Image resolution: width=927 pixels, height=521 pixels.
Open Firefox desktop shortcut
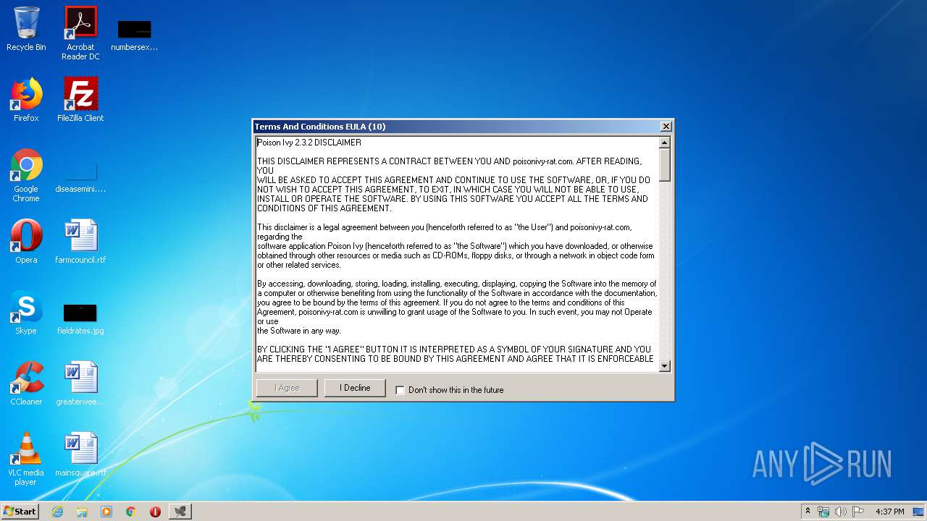26,100
